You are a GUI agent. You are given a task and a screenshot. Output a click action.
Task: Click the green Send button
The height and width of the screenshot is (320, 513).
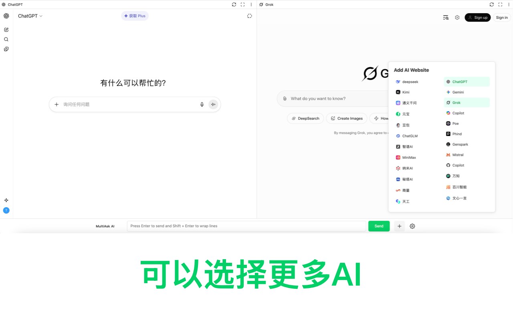click(379, 226)
